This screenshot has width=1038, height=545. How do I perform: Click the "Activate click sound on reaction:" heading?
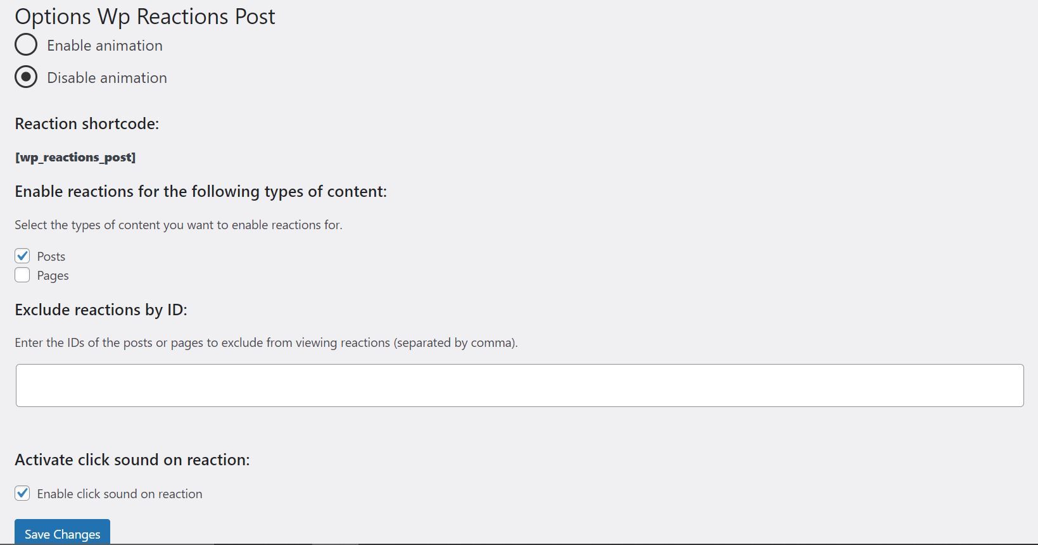(x=132, y=460)
